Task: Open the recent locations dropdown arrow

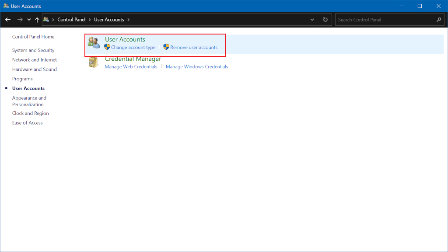Action: (x=29, y=20)
